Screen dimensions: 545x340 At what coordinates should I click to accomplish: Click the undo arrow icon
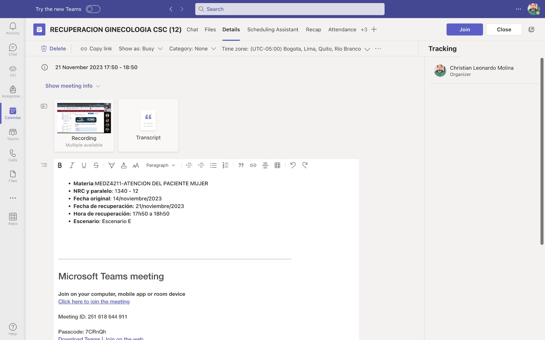[x=293, y=165]
